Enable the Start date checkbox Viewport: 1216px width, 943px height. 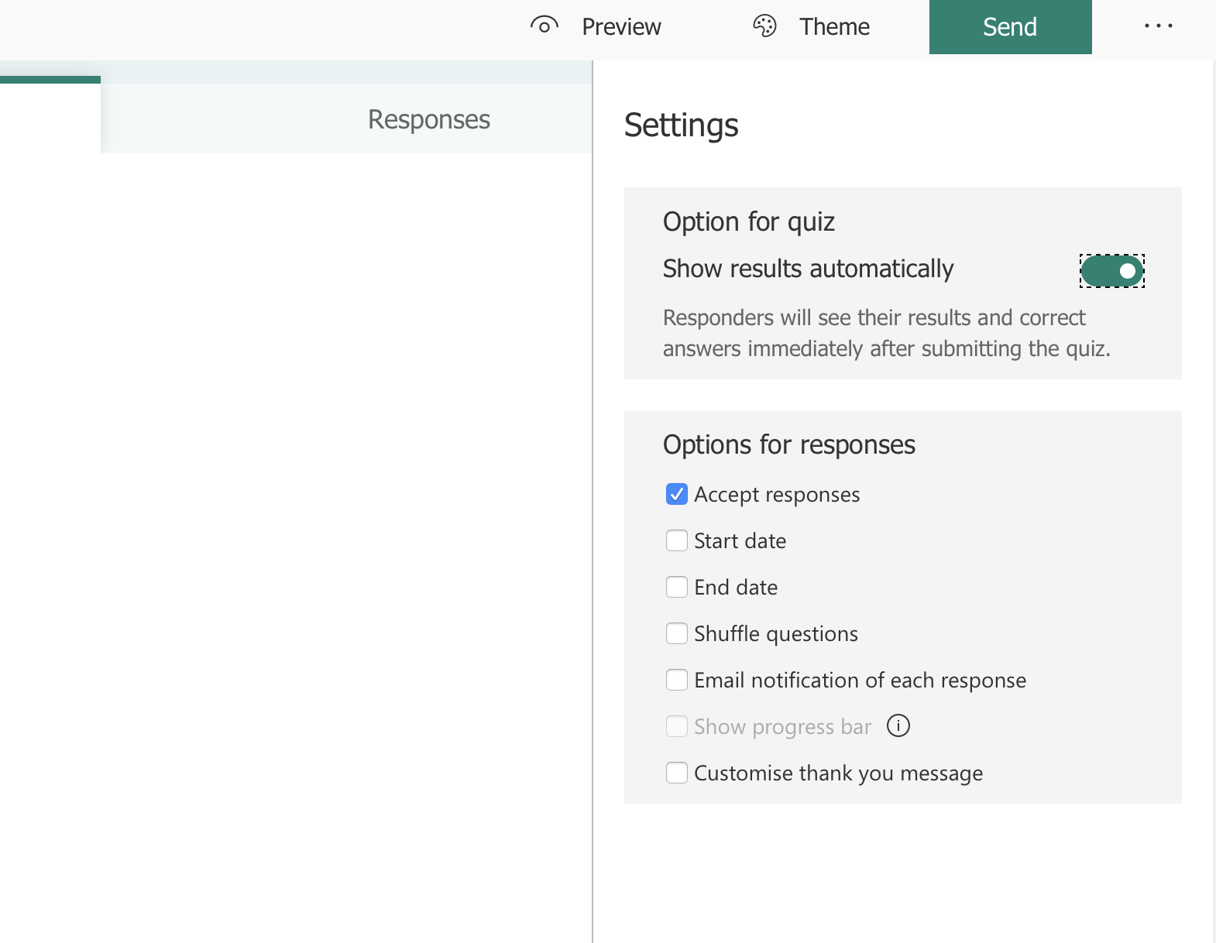[x=676, y=540]
